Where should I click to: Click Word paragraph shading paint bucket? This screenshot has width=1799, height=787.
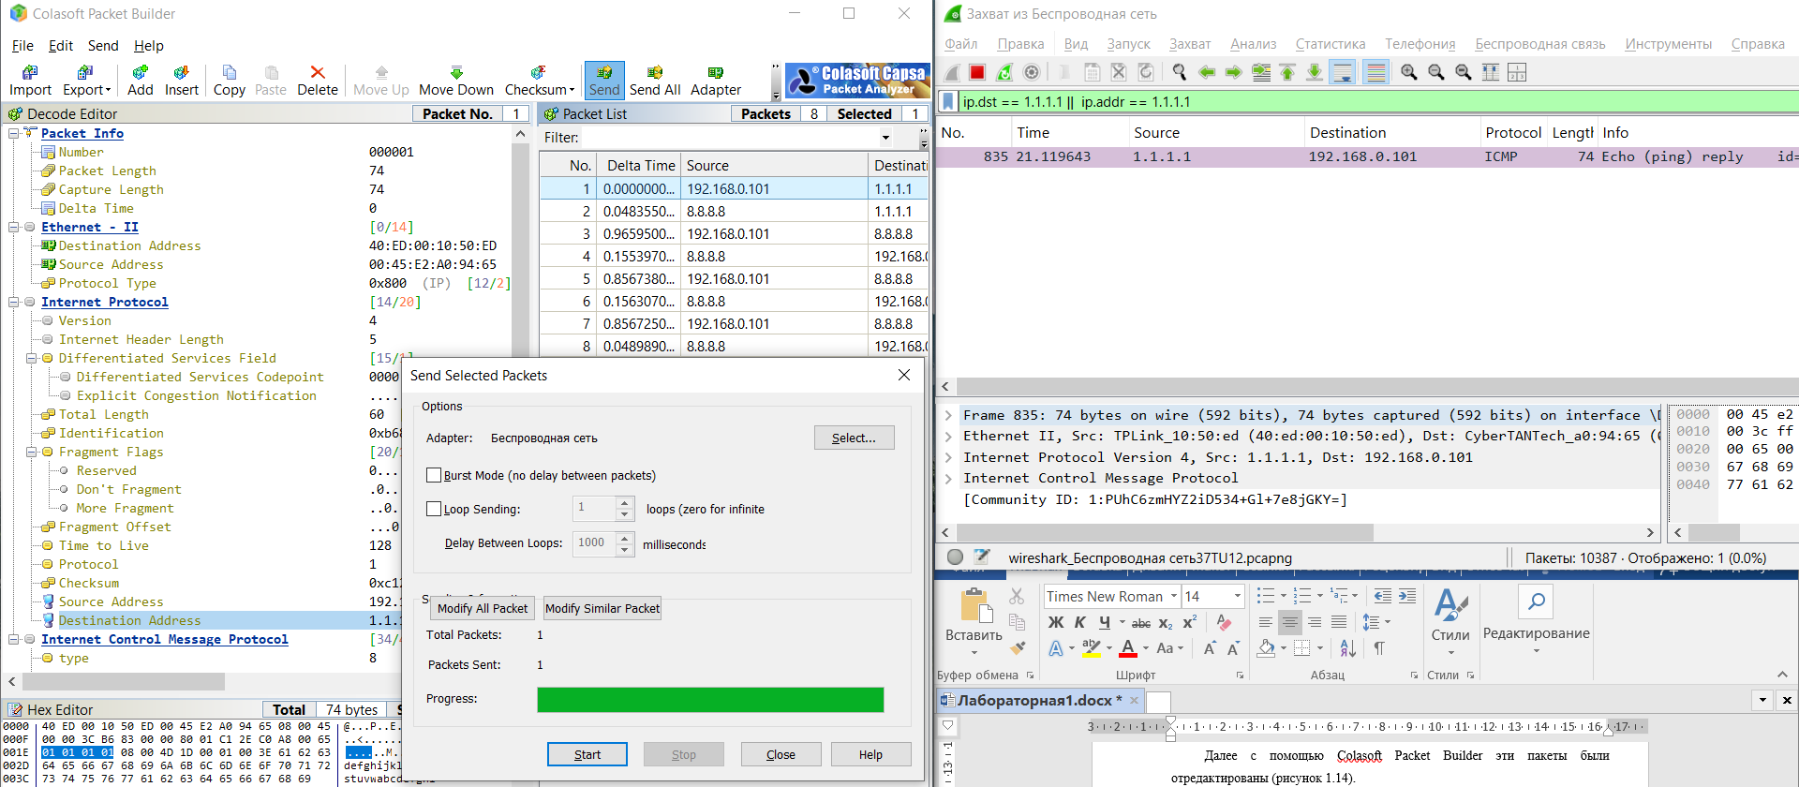pos(1267,648)
